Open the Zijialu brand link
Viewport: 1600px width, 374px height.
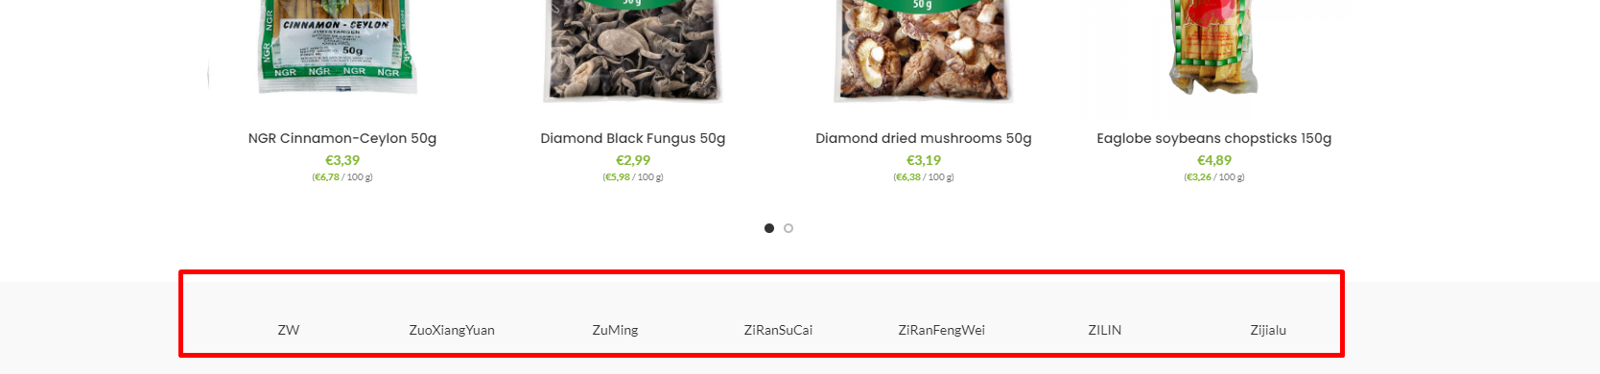(1268, 330)
